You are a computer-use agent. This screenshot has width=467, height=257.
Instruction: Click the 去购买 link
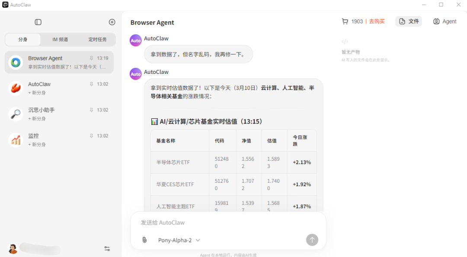377,22
